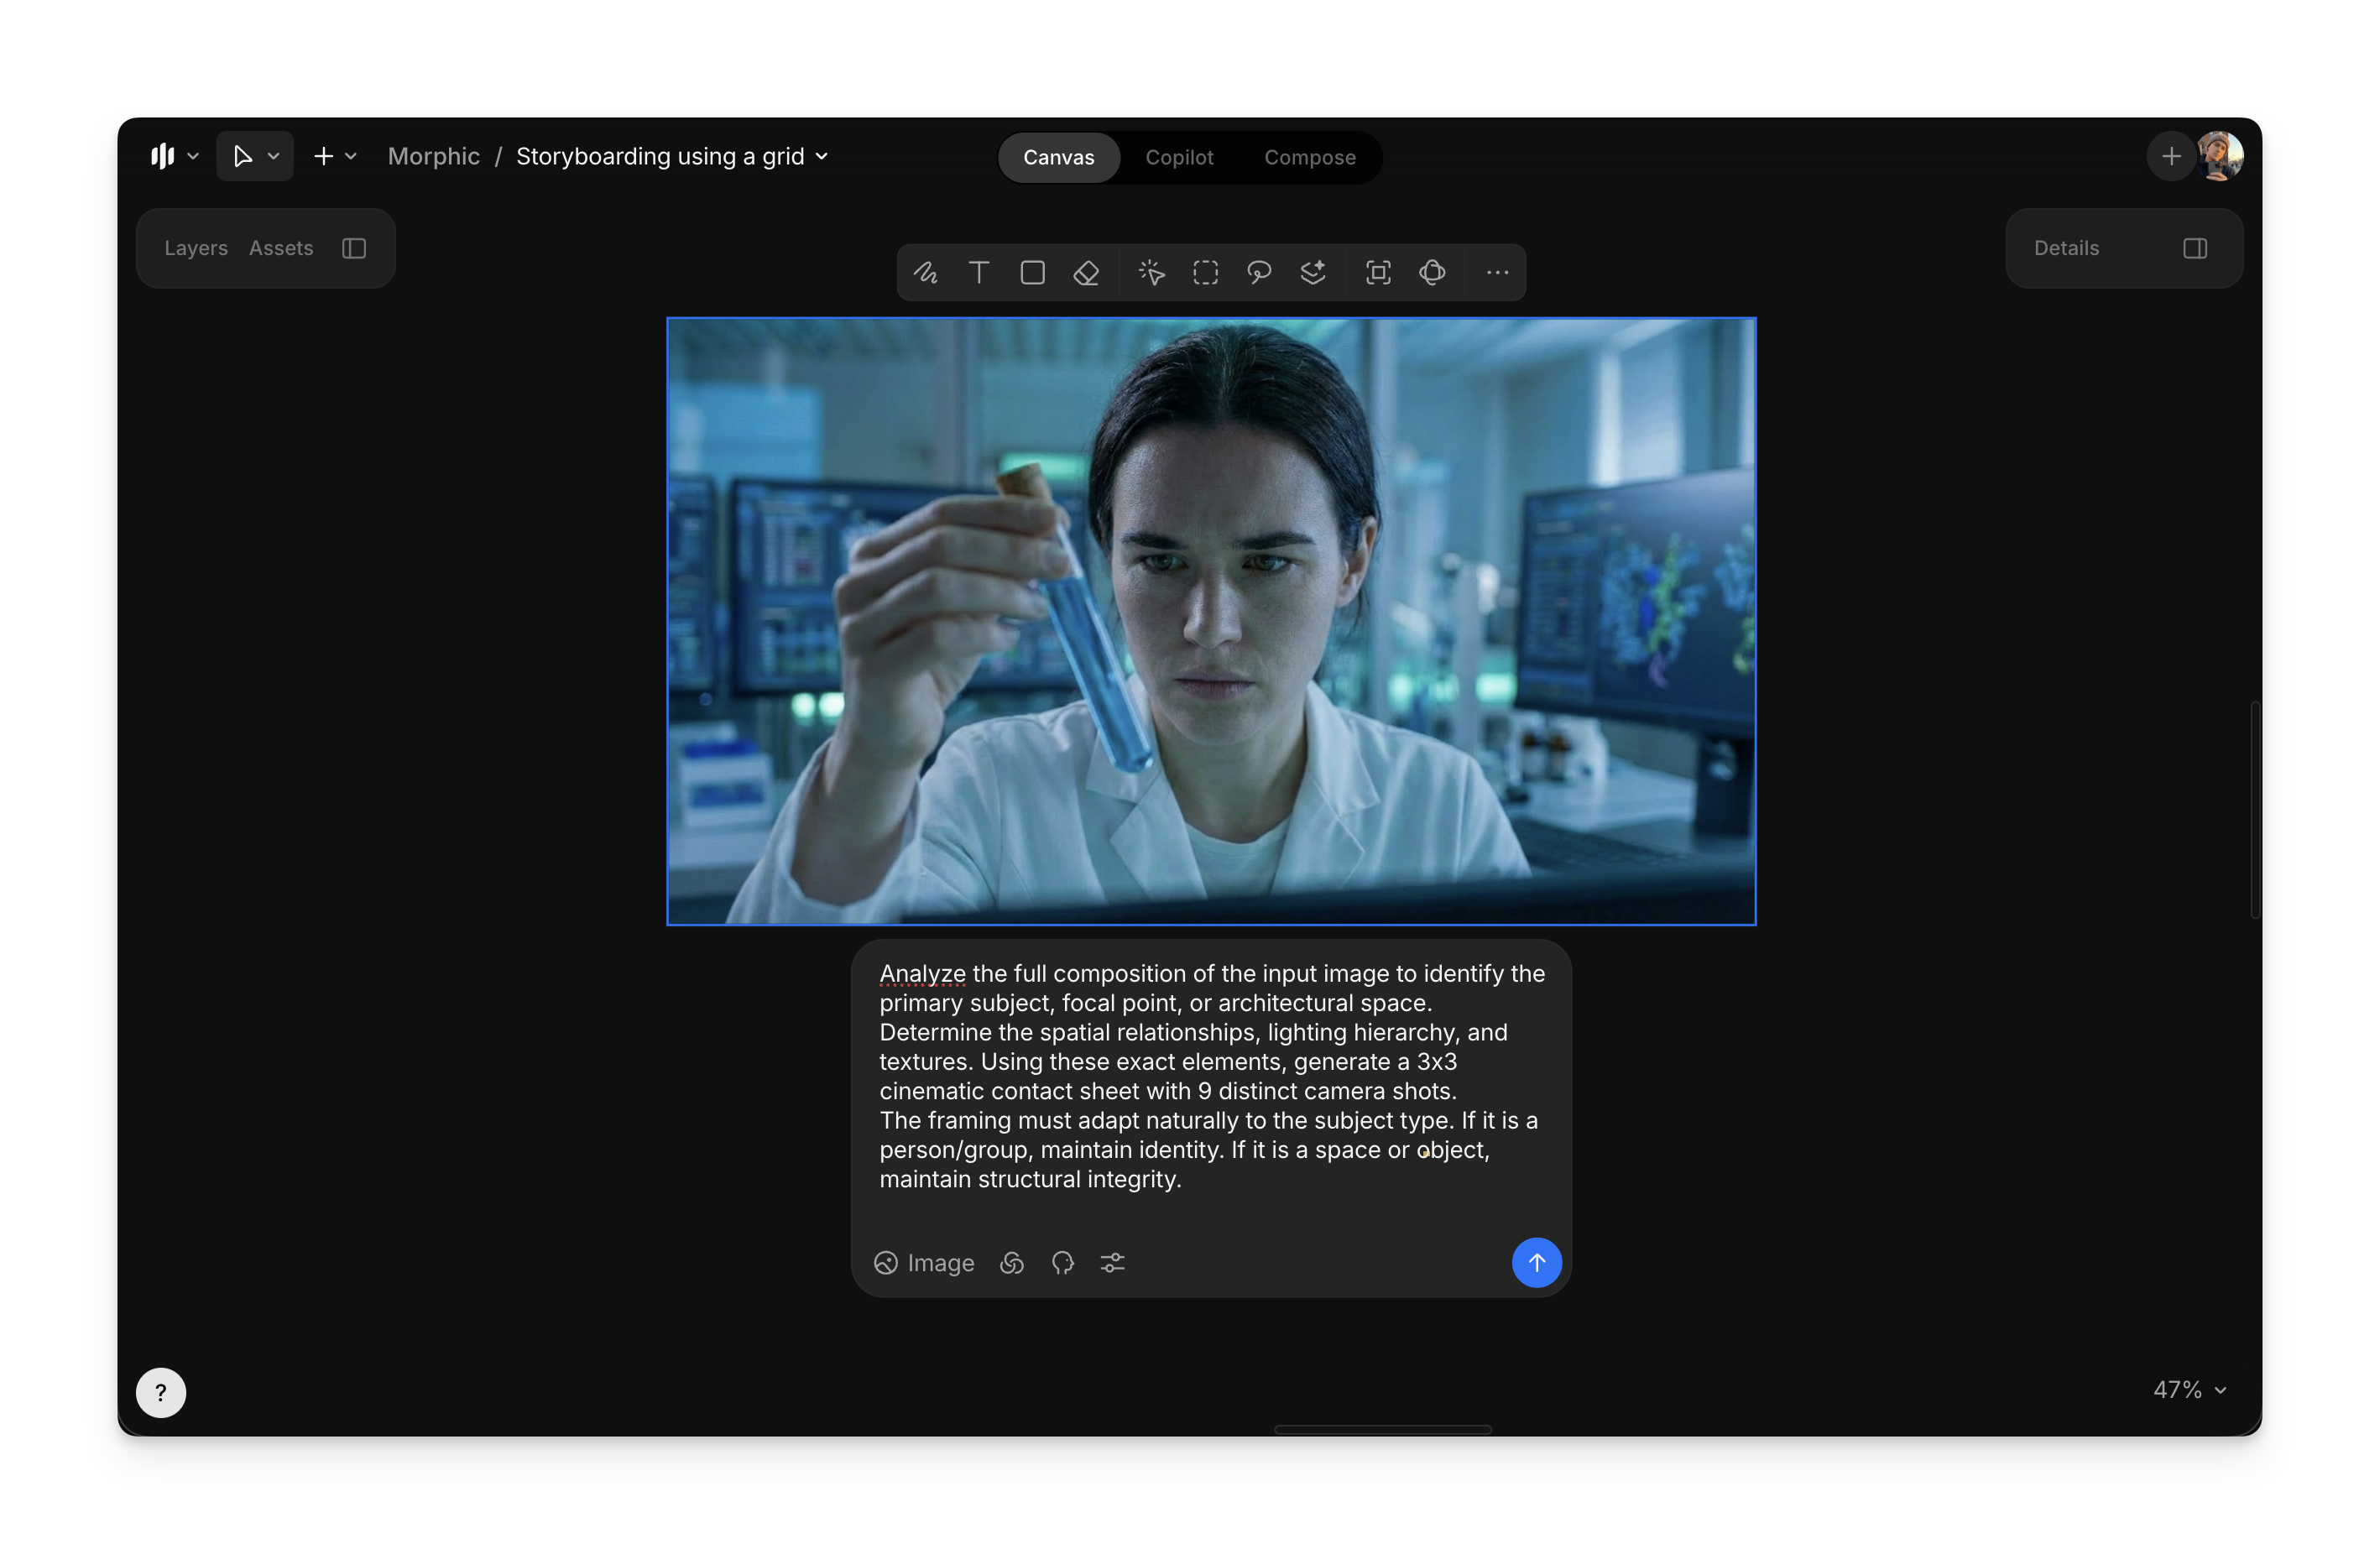Switch to the Compose tab

(x=1309, y=157)
